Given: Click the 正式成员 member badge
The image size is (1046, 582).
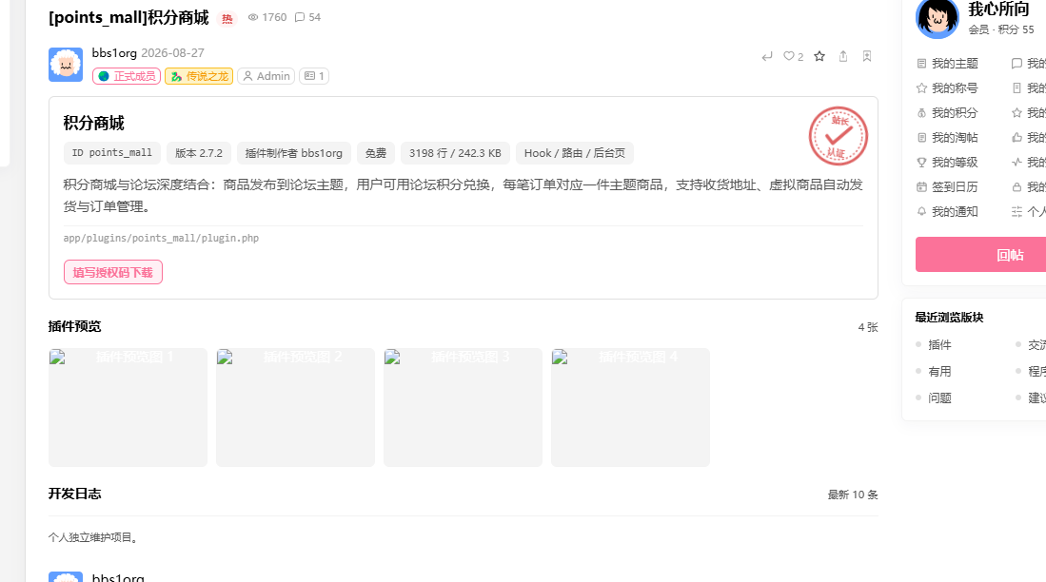Looking at the screenshot, I should coord(127,76).
